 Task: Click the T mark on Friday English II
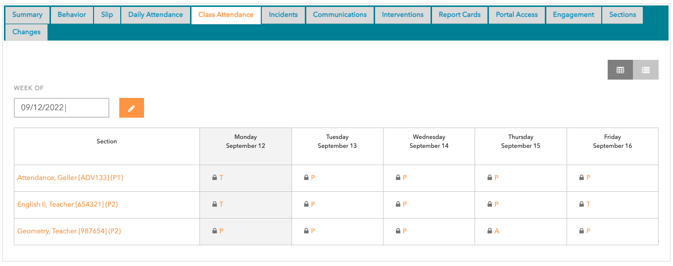[x=588, y=205]
